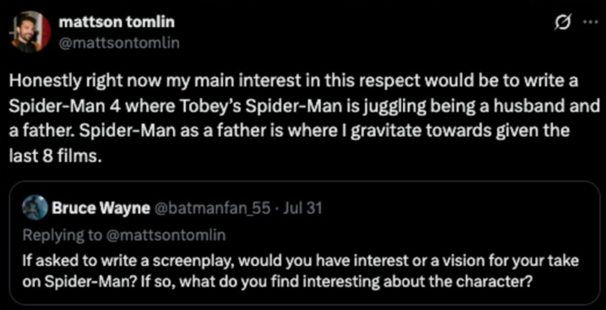Image resolution: width=606 pixels, height=310 pixels.
Task: Click the "Replying to" label text
Action: [x=62, y=236]
